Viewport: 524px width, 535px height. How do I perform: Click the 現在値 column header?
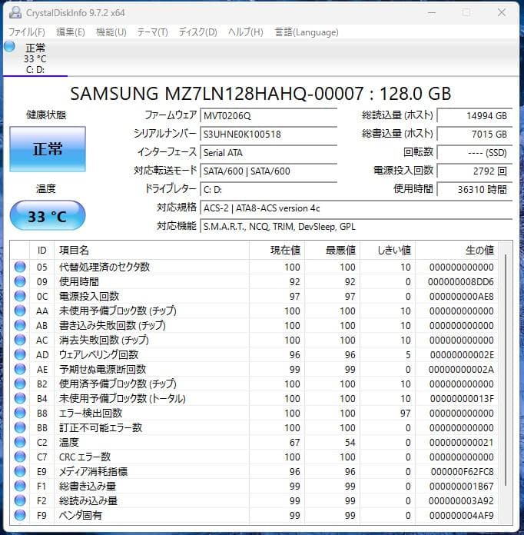coord(277,250)
